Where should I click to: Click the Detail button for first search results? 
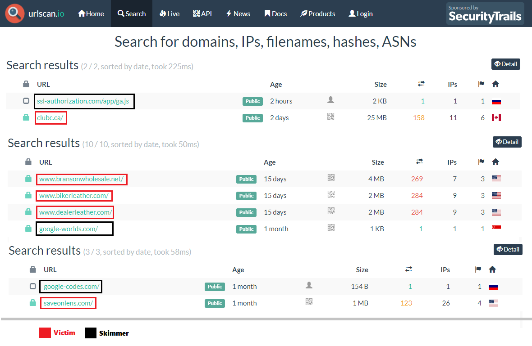click(505, 64)
